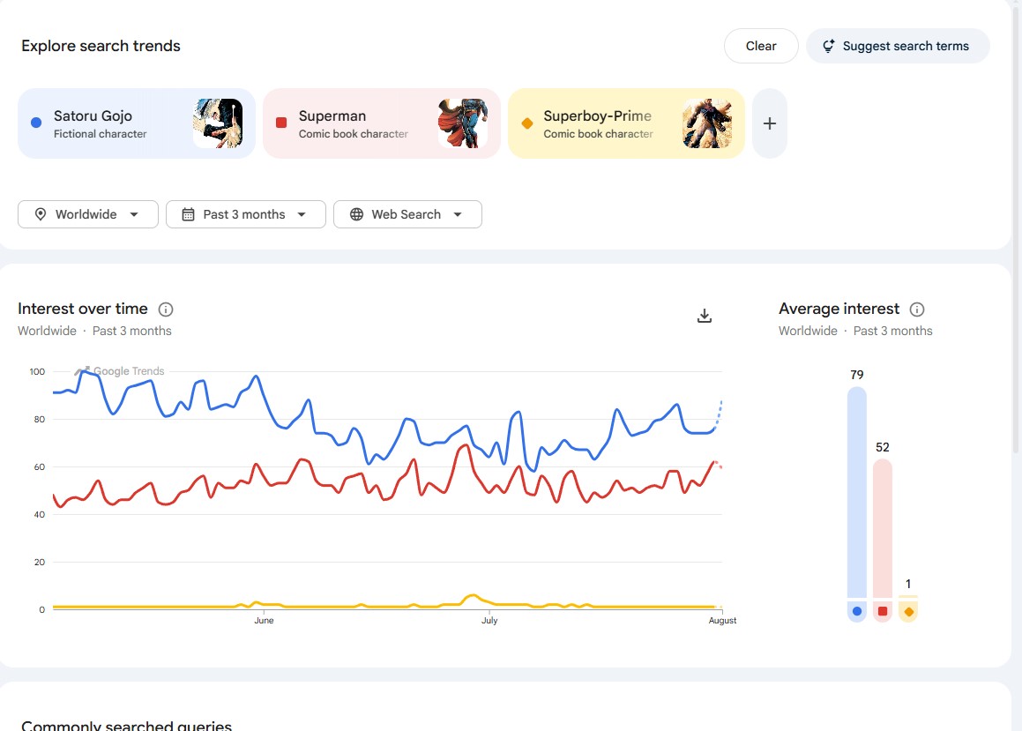Click the 0 y-axis label
The width and height of the screenshot is (1022, 731).
point(41,609)
